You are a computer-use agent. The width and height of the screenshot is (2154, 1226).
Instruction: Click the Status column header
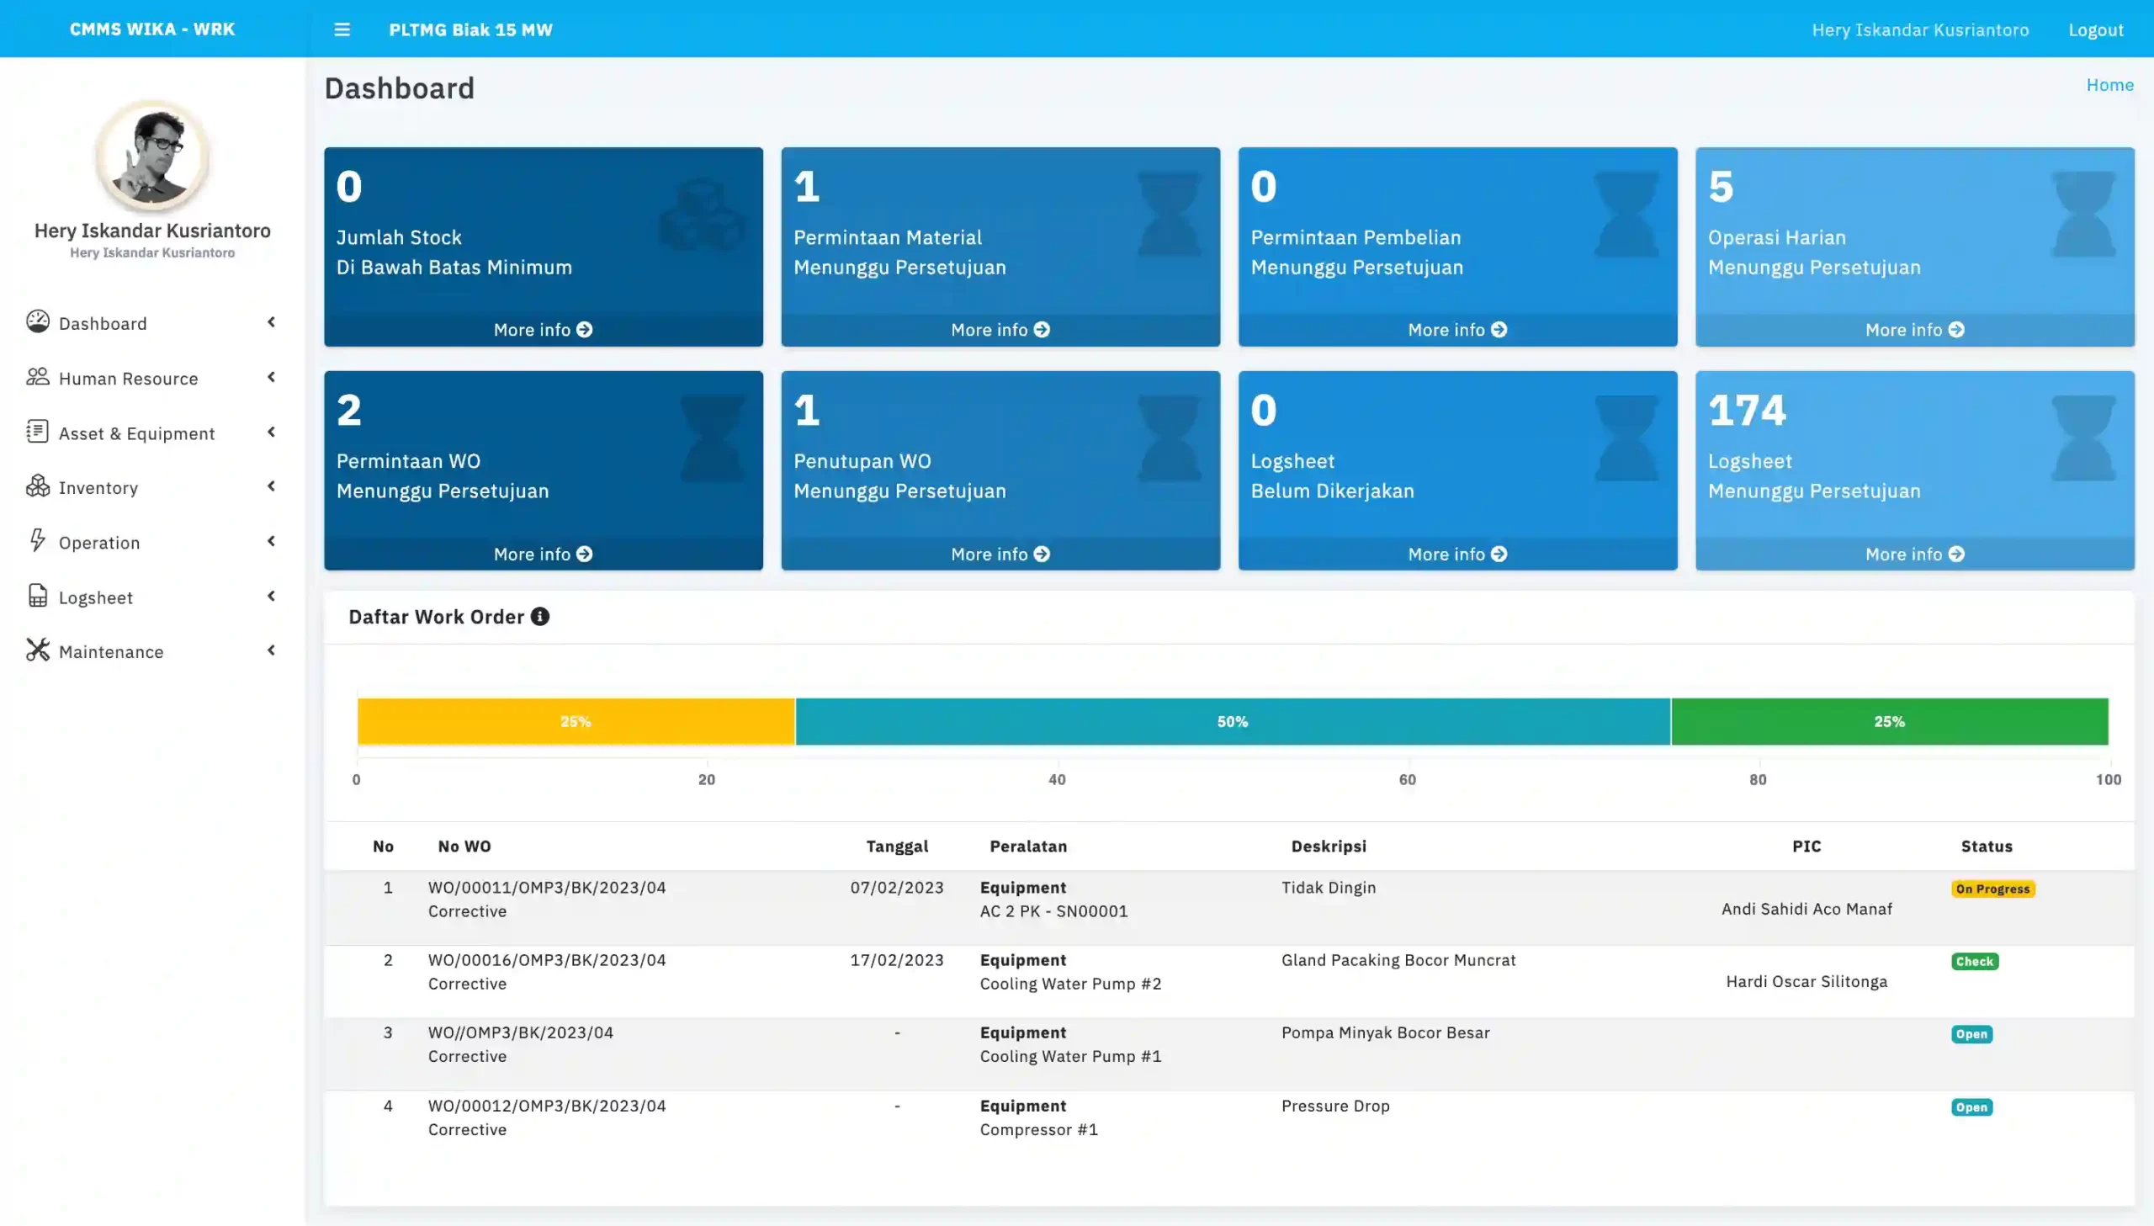tap(1987, 847)
